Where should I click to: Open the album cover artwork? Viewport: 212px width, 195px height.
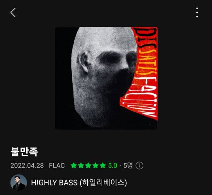[106, 78]
